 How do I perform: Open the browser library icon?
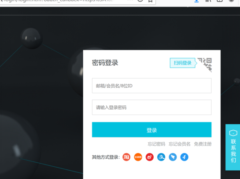(x=208, y=1)
